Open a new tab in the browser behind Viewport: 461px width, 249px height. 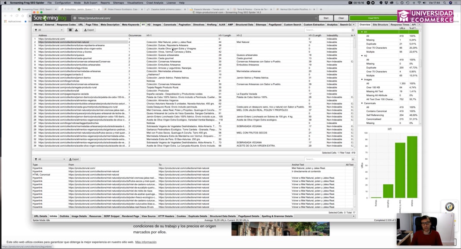point(321,9)
